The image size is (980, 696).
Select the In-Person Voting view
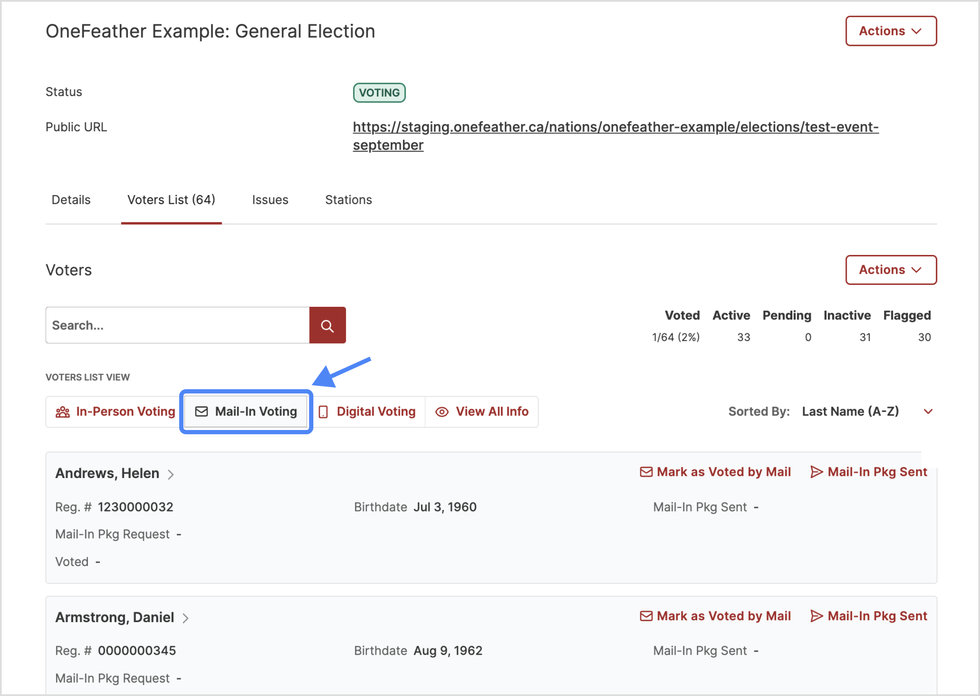[115, 411]
